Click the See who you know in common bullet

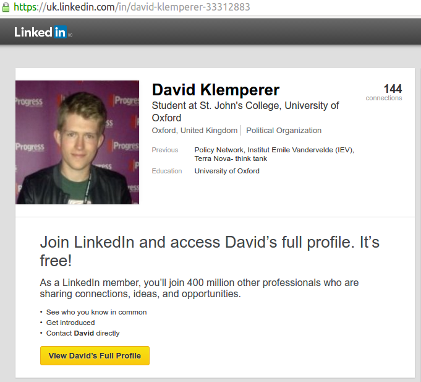point(96,312)
